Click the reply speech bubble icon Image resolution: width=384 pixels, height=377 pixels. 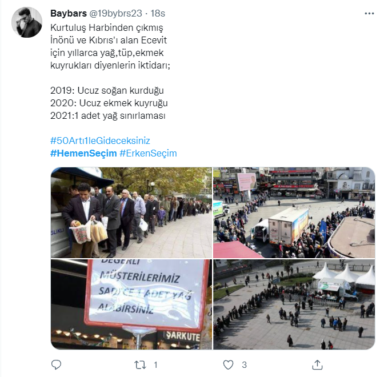click(x=56, y=365)
